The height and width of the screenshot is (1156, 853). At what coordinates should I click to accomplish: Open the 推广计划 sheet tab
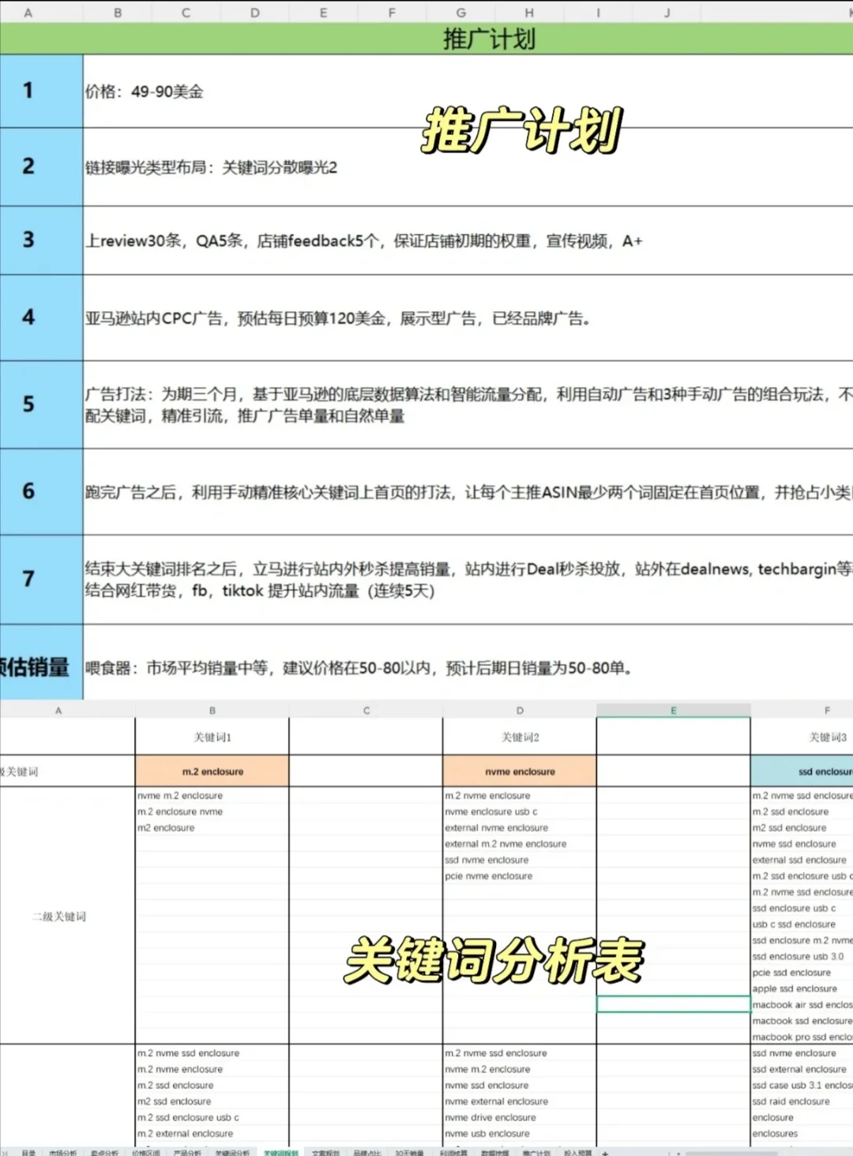(x=536, y=1153)
